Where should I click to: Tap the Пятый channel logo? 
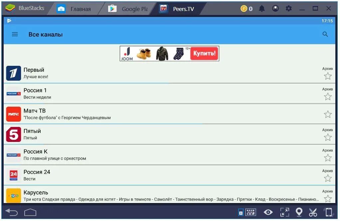pos(13,135)
